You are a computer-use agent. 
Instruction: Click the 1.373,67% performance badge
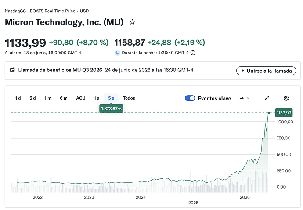click(x=111, y=109)
